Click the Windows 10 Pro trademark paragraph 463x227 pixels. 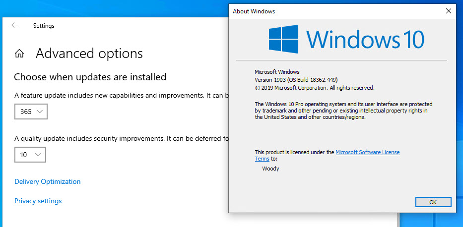(x=343, y=111)
